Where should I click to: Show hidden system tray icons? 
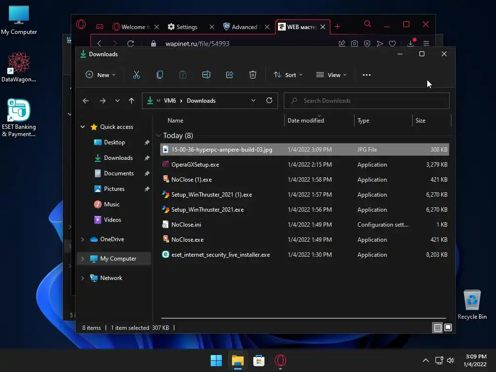[x=426, y=360]
